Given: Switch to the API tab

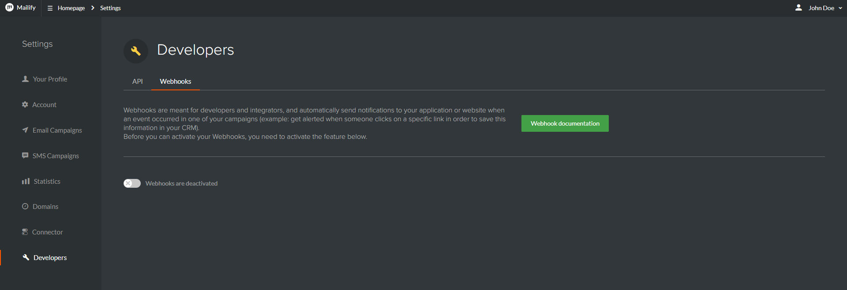Looking at the screenshot, I should [138, 82].
